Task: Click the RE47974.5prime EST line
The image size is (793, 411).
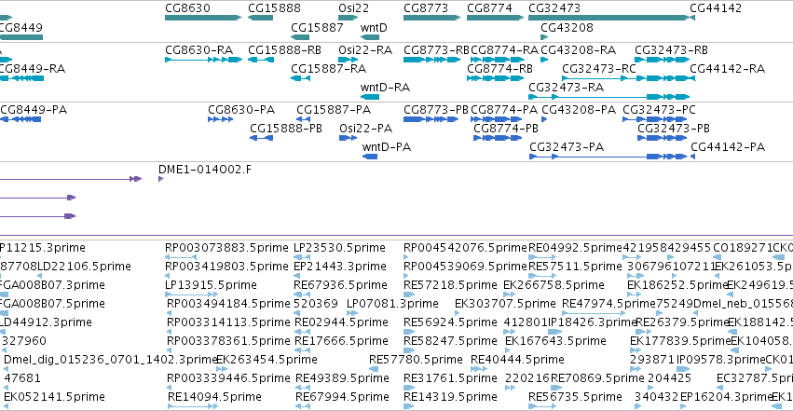Action: click(x=595, y=313)
